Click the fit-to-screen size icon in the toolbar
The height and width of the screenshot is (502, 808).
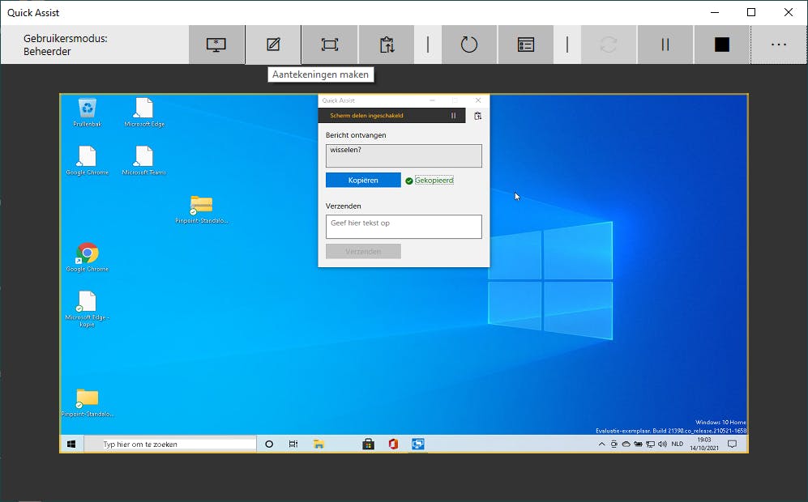(x=329, y=45)
